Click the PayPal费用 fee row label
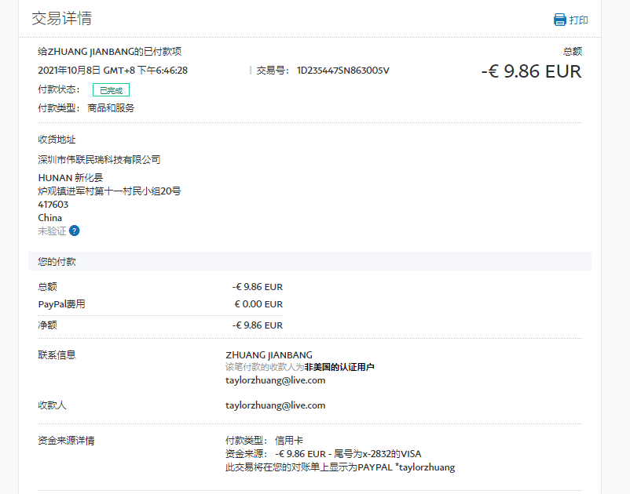Viewport: 630px width, 494px height. tap(61, 304)
